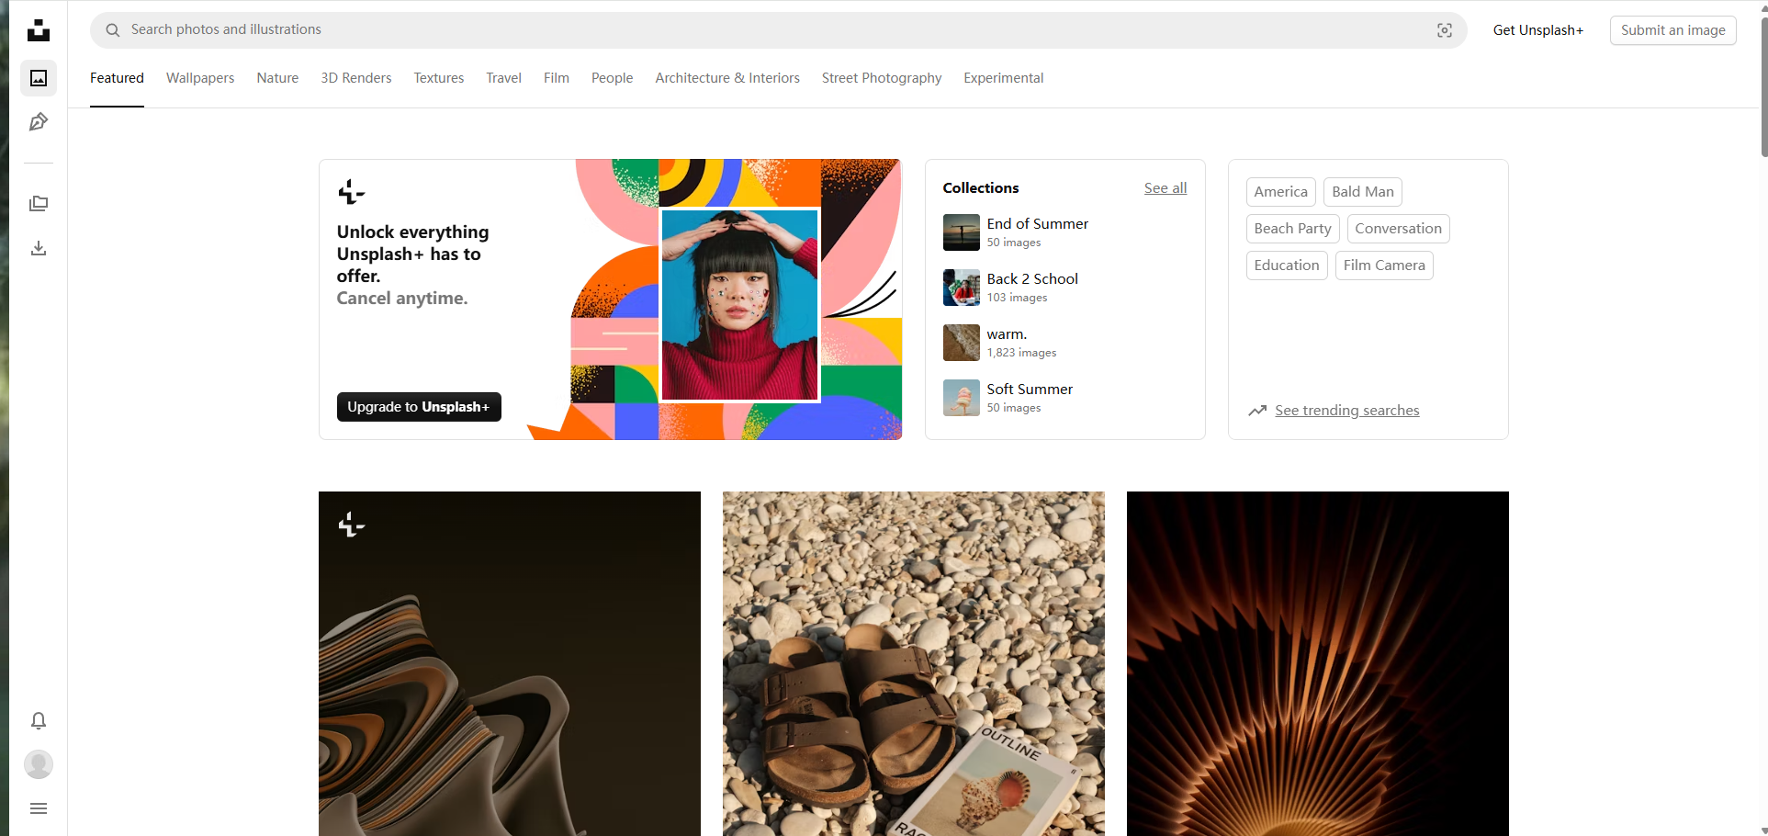The width and height of the screenshot is (1768, 836).
Task: Open notifications via the bell icon
Action: 39,720
